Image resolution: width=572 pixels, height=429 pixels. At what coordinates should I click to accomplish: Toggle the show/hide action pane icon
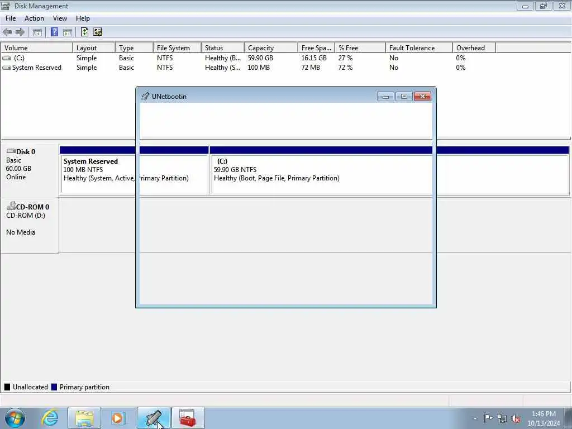click(x=67, y=32)
